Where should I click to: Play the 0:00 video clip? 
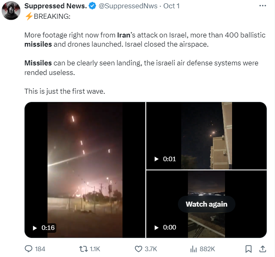point(157,227)
